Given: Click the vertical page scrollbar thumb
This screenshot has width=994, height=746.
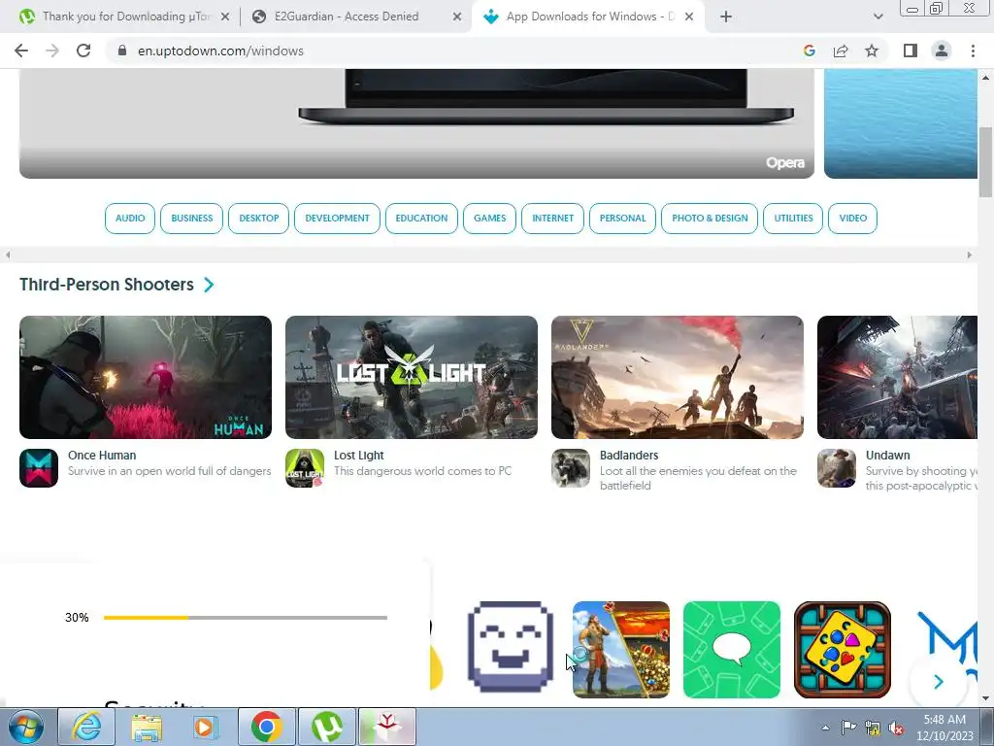Looking at the screenshot, I should [x=985, y=162].
